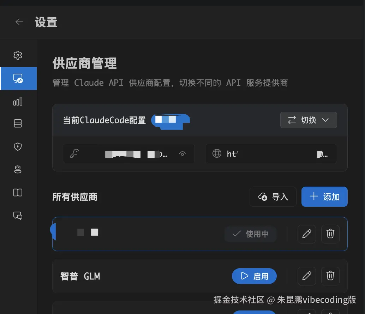The image size is (365, 314).
Task: Open the chat bubbles sidebar icon
Action: point(18,215)
